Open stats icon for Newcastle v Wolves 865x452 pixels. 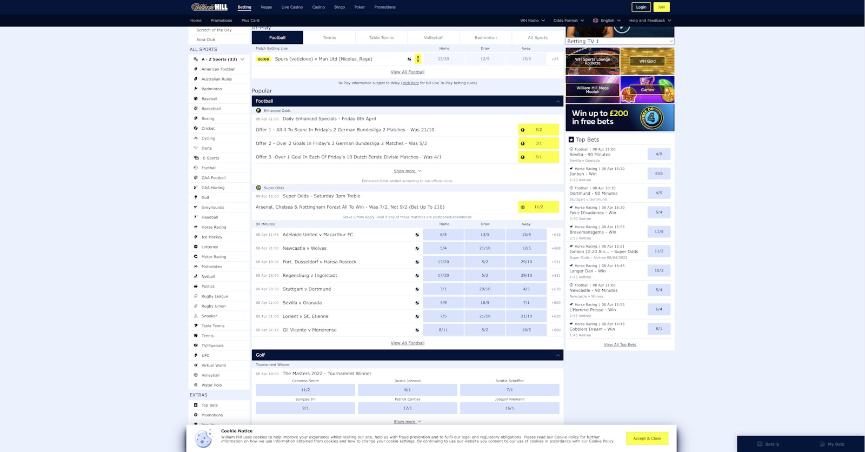(417, 249)
